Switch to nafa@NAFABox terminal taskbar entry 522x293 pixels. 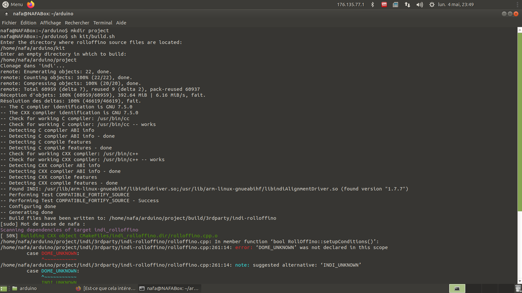[169, 288]
